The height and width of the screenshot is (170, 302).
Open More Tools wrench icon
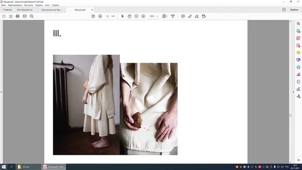[298, 96]
